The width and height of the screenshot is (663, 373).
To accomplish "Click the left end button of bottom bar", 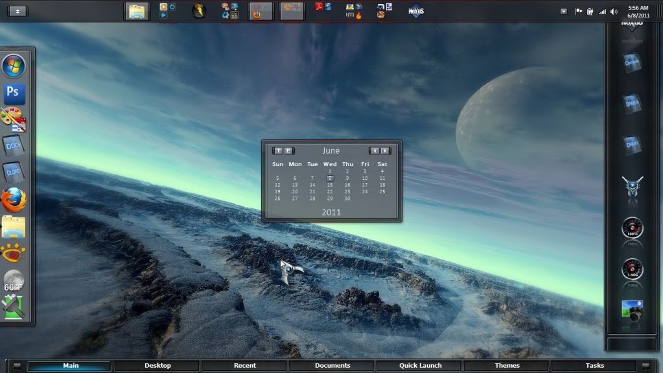I will coord(17,366).
